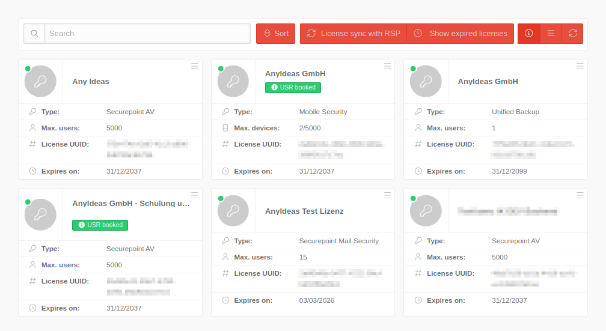Viewport: 606px width, 331px height.
Task: Click USR booked badge on Schulung card
Action: click(x=100, y=225)
